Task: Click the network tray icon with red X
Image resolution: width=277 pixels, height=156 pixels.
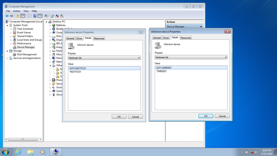Action: coord(252,152)
